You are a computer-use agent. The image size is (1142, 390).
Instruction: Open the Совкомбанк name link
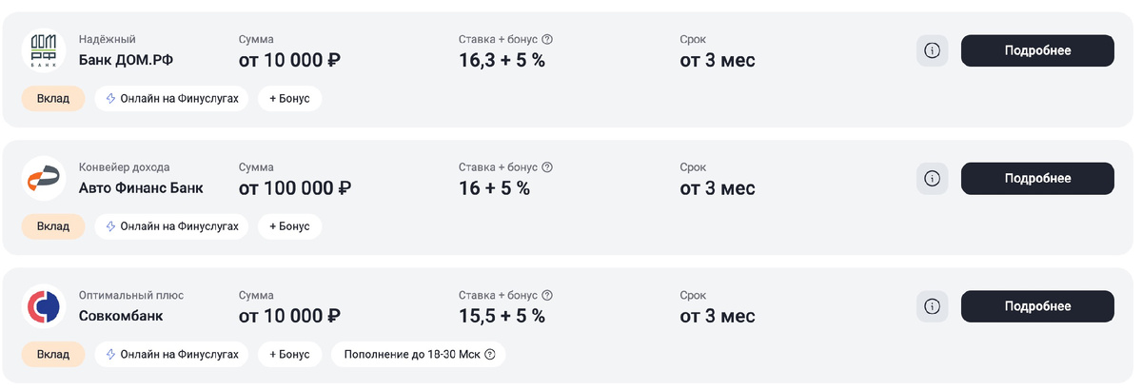(x=121, y=316)
